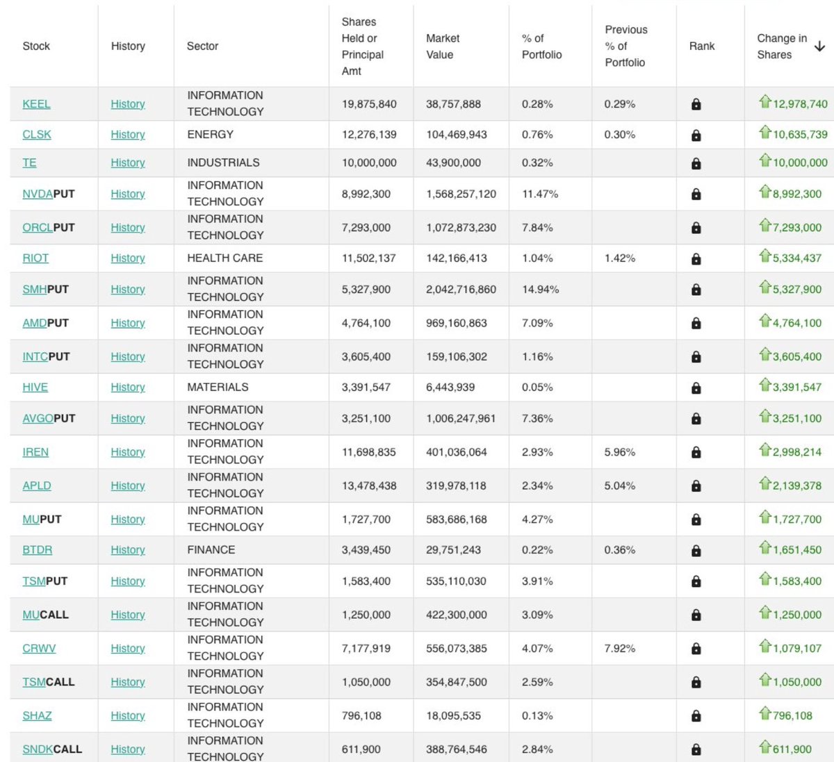Click the lock icon in BTDR row
Image resolution: width=834 pixels, height=762 pixels.
[x=696, y=550]
